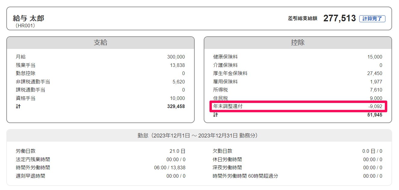The width and height of the screenshot is (399, 190).
Task: Click the 健康保険料 amount 15,000
Action: point(375,57)
